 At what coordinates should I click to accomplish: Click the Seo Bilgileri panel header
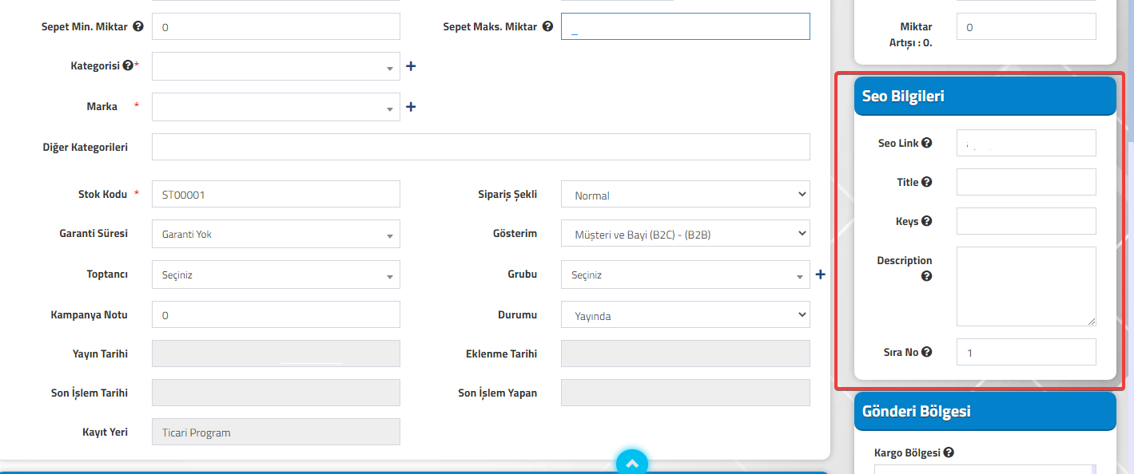[985, 96]
